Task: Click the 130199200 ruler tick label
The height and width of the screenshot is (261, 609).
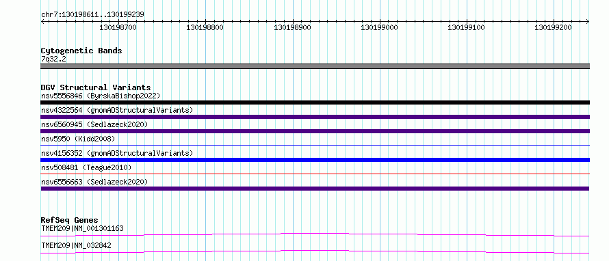Action: click(553, 27)
